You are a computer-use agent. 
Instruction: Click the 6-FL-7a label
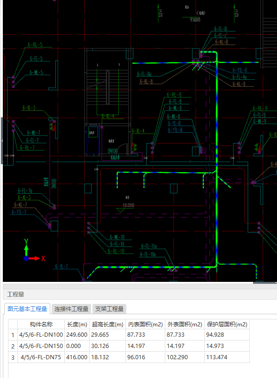click(x=25, y=191)
